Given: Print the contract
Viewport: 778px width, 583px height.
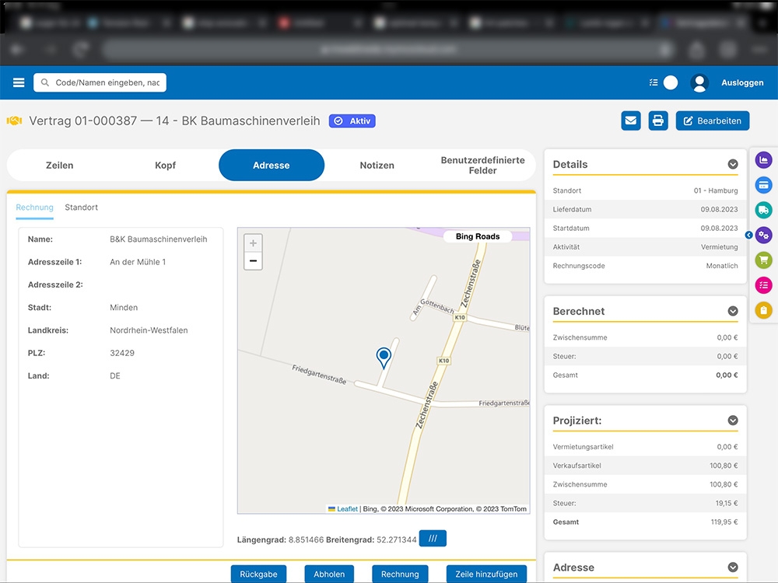Looking at the screenshot, I should (x=658, y=120).
